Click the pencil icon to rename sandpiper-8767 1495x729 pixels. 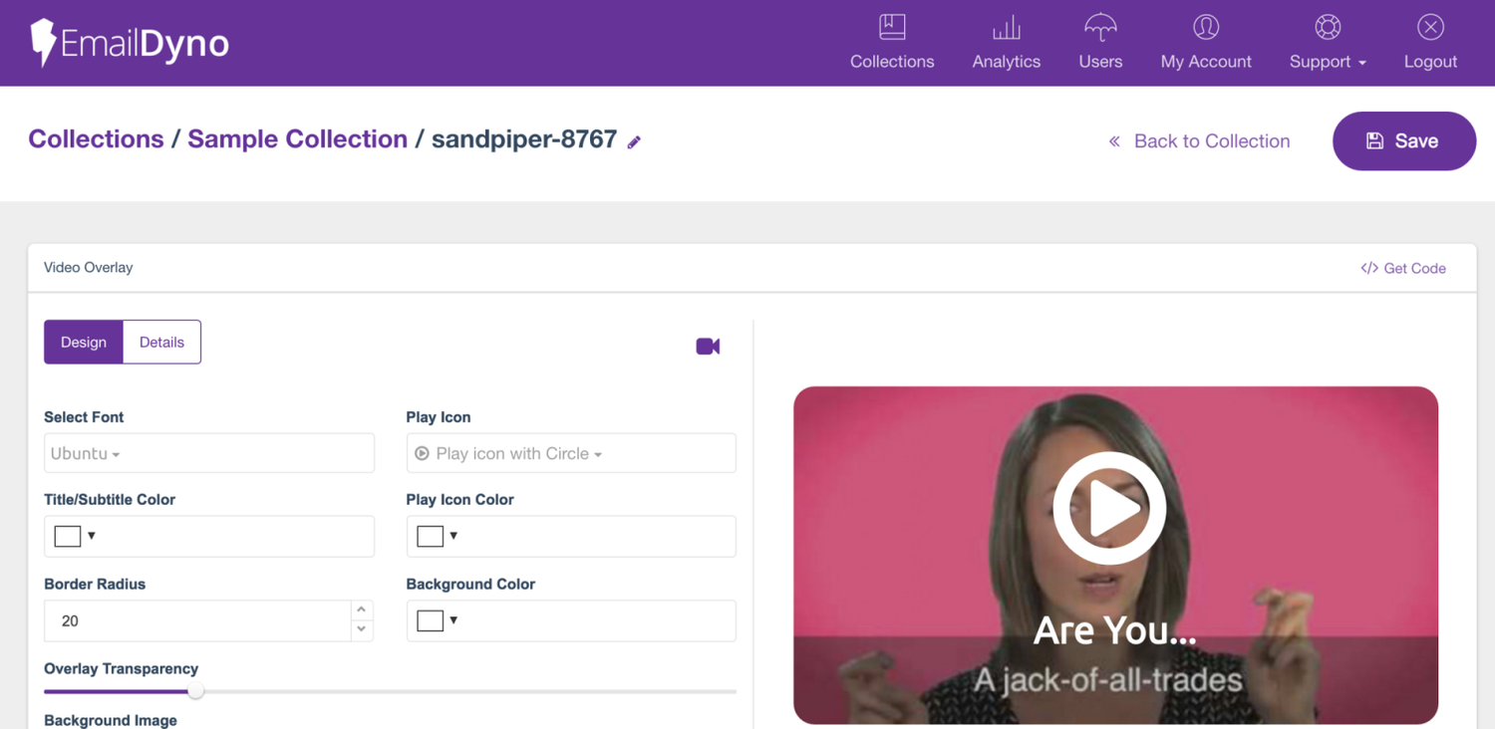pyautogui.click(x=634, y=142)
